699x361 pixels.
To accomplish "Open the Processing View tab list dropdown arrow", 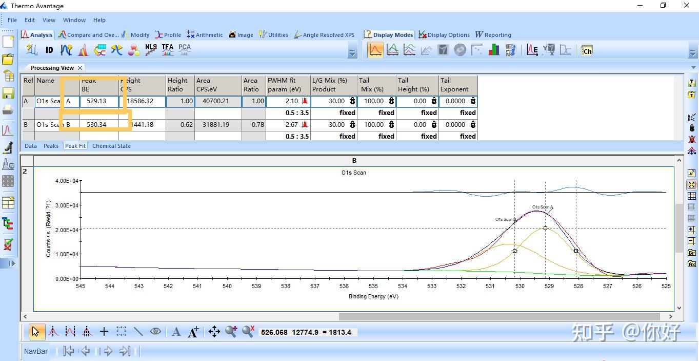I will (x=692, y=68).
